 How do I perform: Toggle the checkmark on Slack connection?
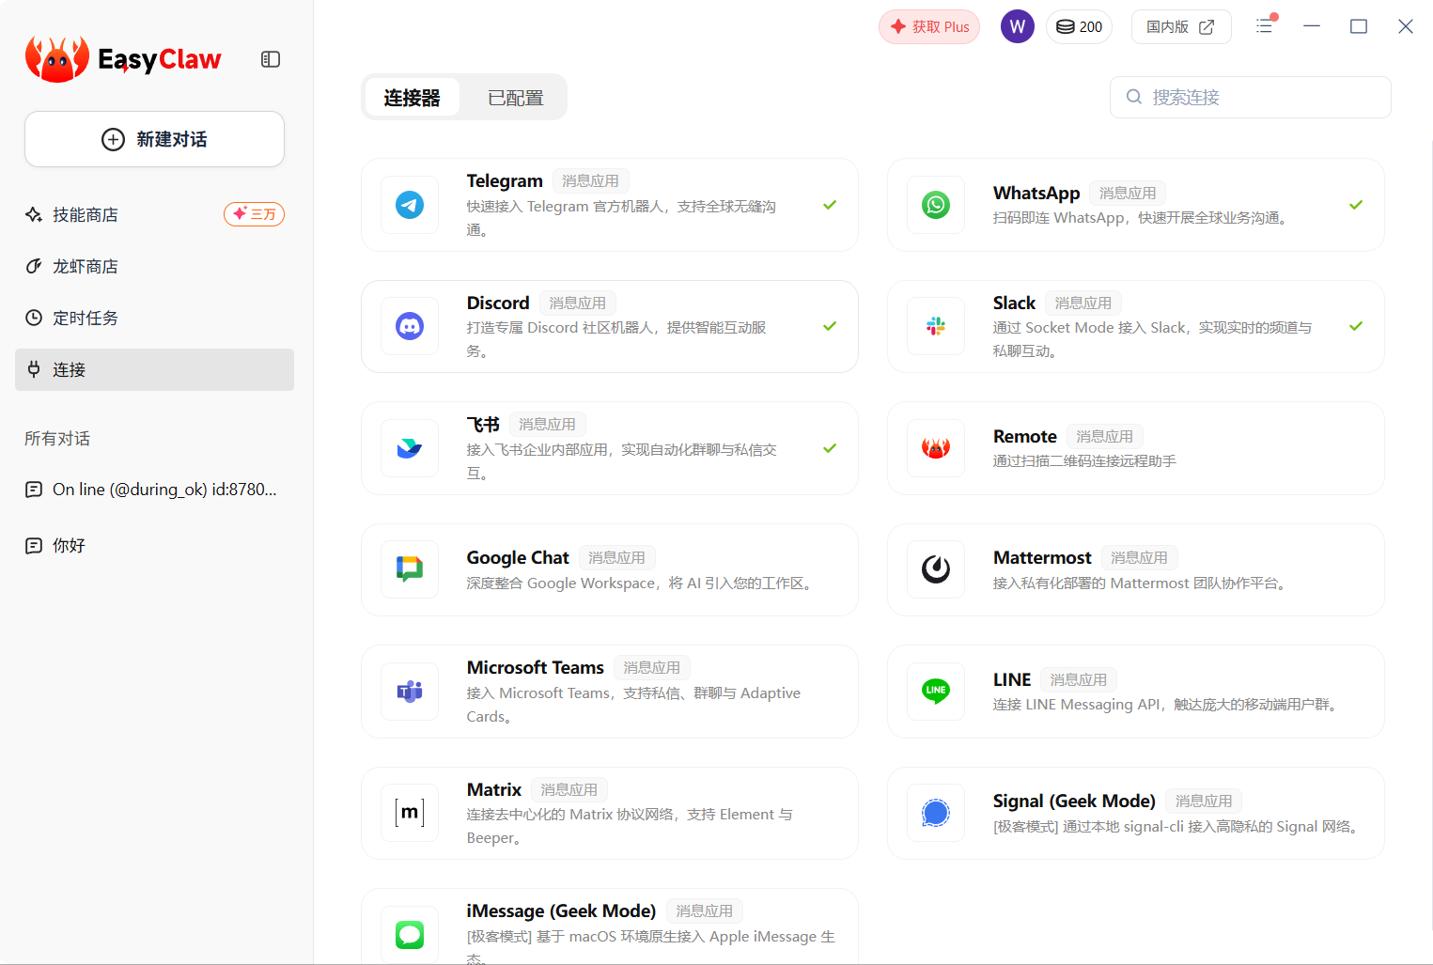[x=1356, y=326]
